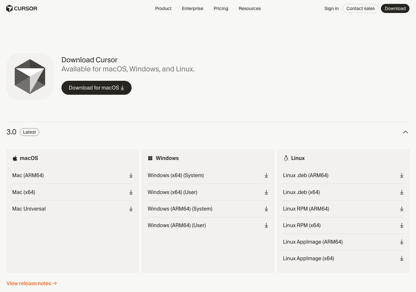Click Linux AppImage (x64) download icon
This screenshot has height=292, width=416.
402,259
